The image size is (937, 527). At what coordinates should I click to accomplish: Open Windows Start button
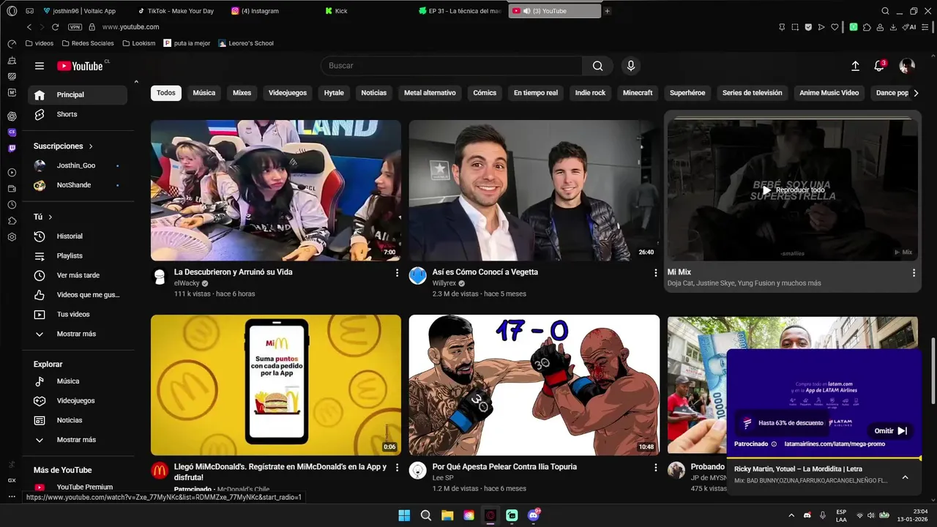tap(404, 515)
